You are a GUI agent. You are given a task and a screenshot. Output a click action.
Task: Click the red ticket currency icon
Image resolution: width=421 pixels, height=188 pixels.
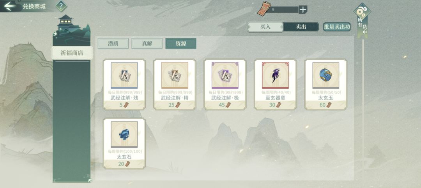pyautogui.click(x=264, y=9)
